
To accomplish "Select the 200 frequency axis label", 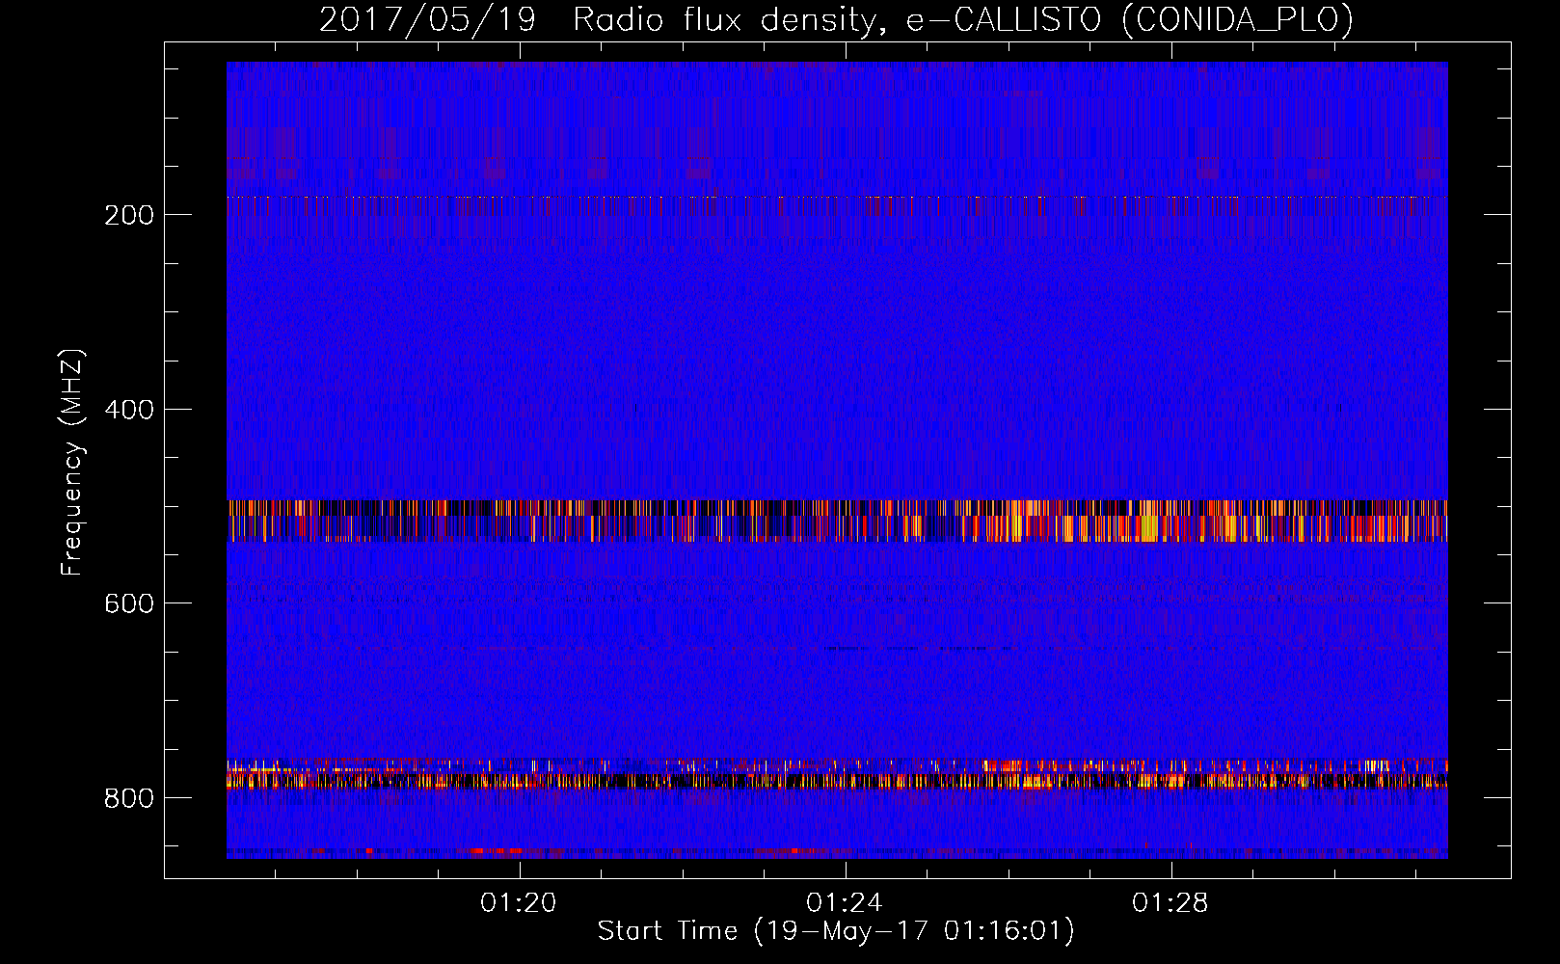I will (129, 215).
